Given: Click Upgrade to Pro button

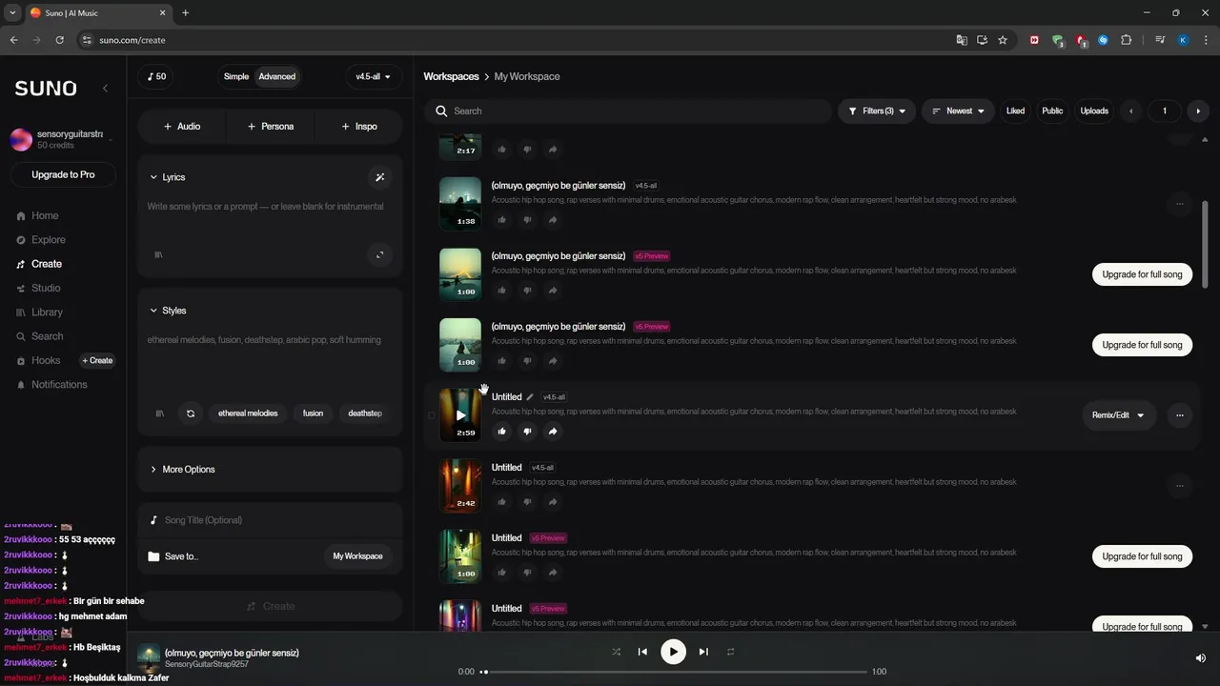Looking at the screenshot, I should [x=63, y=175].
